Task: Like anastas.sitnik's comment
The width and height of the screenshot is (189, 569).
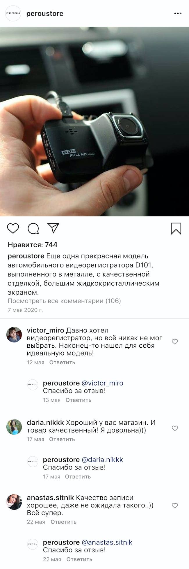Action: 175,505
